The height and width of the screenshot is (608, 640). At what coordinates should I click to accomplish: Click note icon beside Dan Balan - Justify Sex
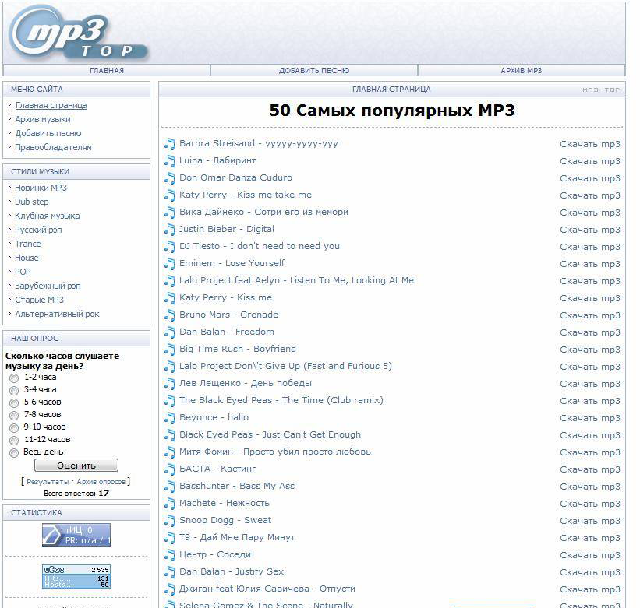click(169, 571)
